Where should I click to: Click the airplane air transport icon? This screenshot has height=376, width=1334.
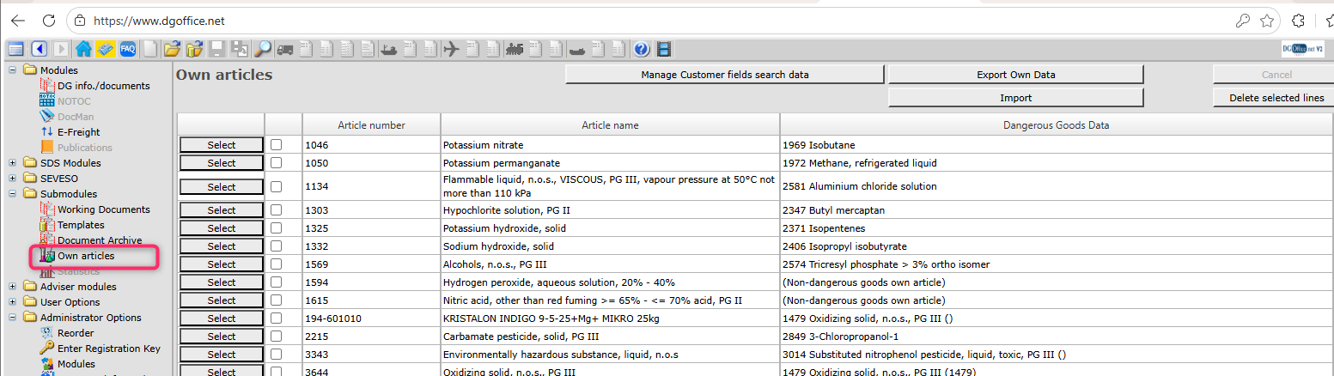[x=451, y=49]
